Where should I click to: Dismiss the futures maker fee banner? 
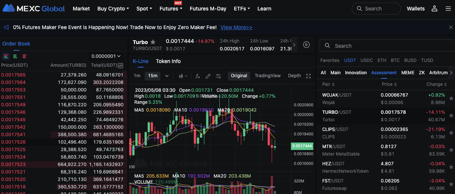[x=451, y=27]
